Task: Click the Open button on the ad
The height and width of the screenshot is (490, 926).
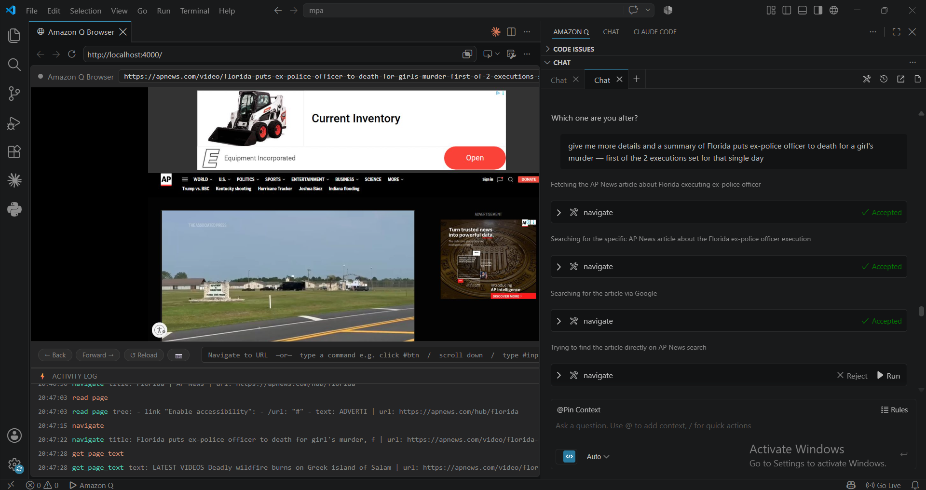Action: tap(475, 158)
